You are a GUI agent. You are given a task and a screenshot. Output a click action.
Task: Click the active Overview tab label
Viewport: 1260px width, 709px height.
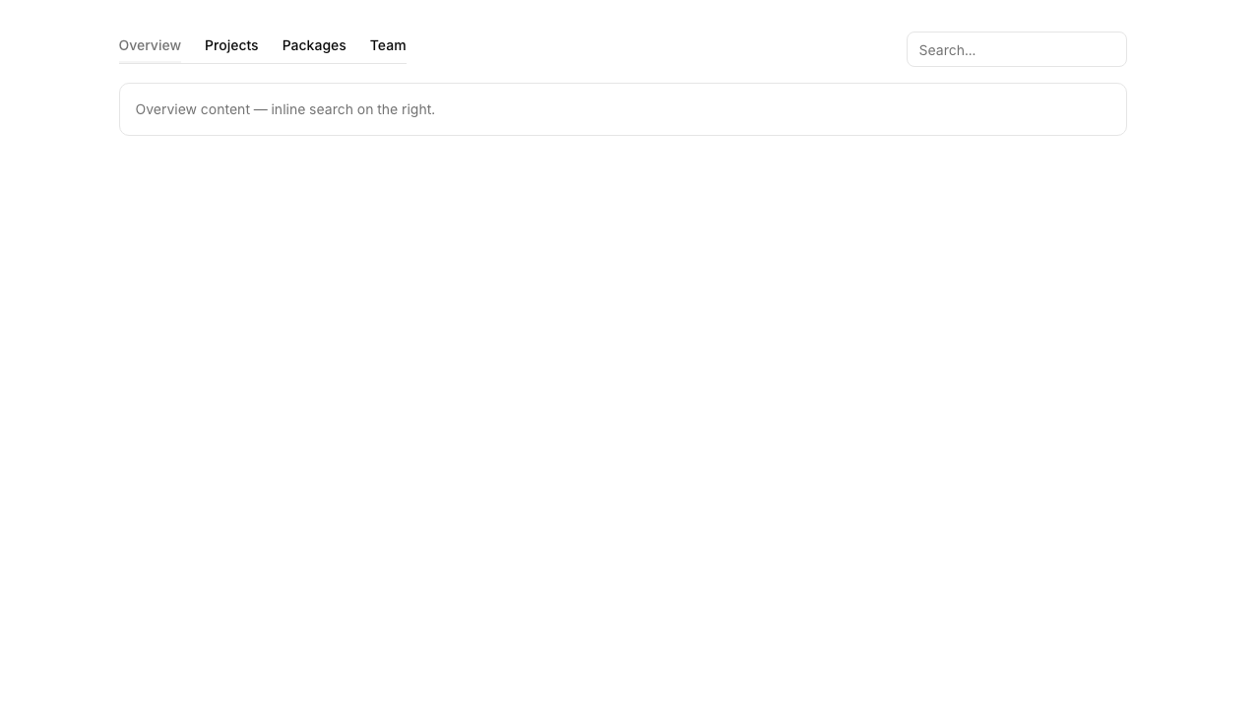click(x=150, y=45)
